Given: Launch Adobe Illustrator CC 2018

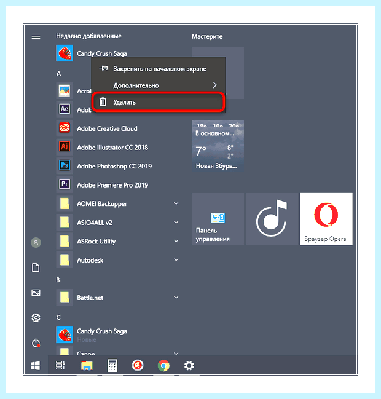Looking at the screenshot, I should pos(112,148).
